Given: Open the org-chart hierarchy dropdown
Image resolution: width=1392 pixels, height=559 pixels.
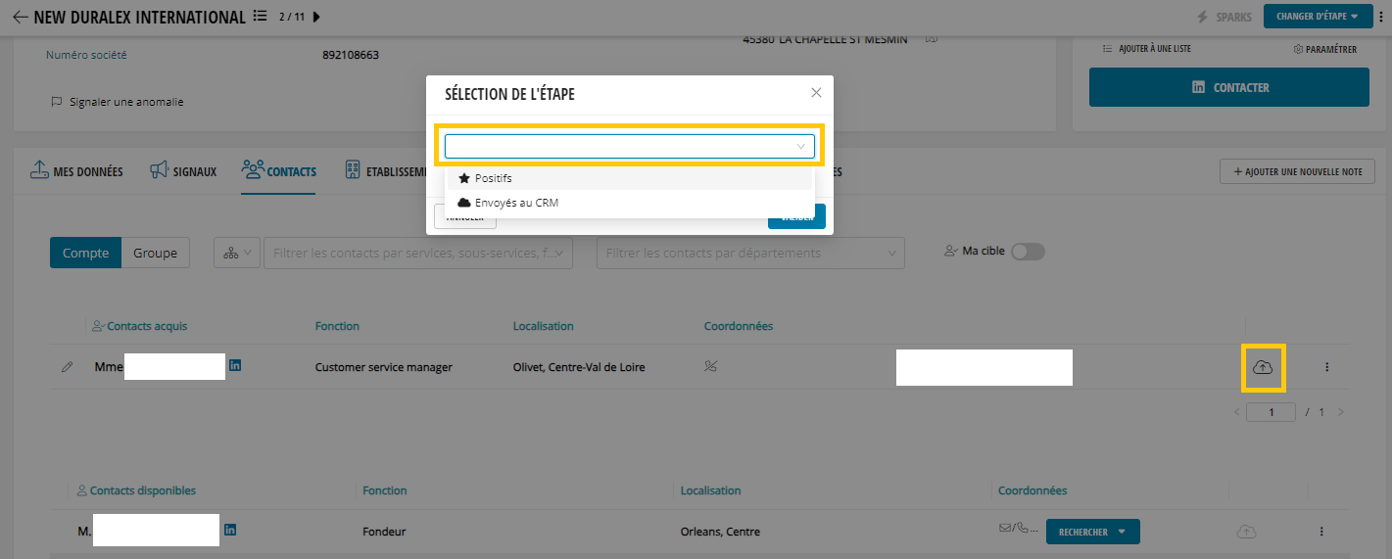Looking at the screenshot, I should point(237,253).
